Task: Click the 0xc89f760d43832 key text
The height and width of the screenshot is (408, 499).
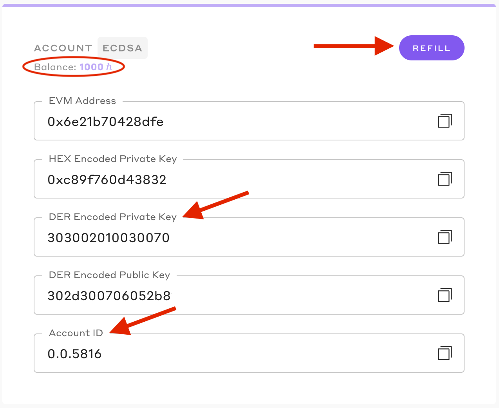Action: (x=107, y=180)
